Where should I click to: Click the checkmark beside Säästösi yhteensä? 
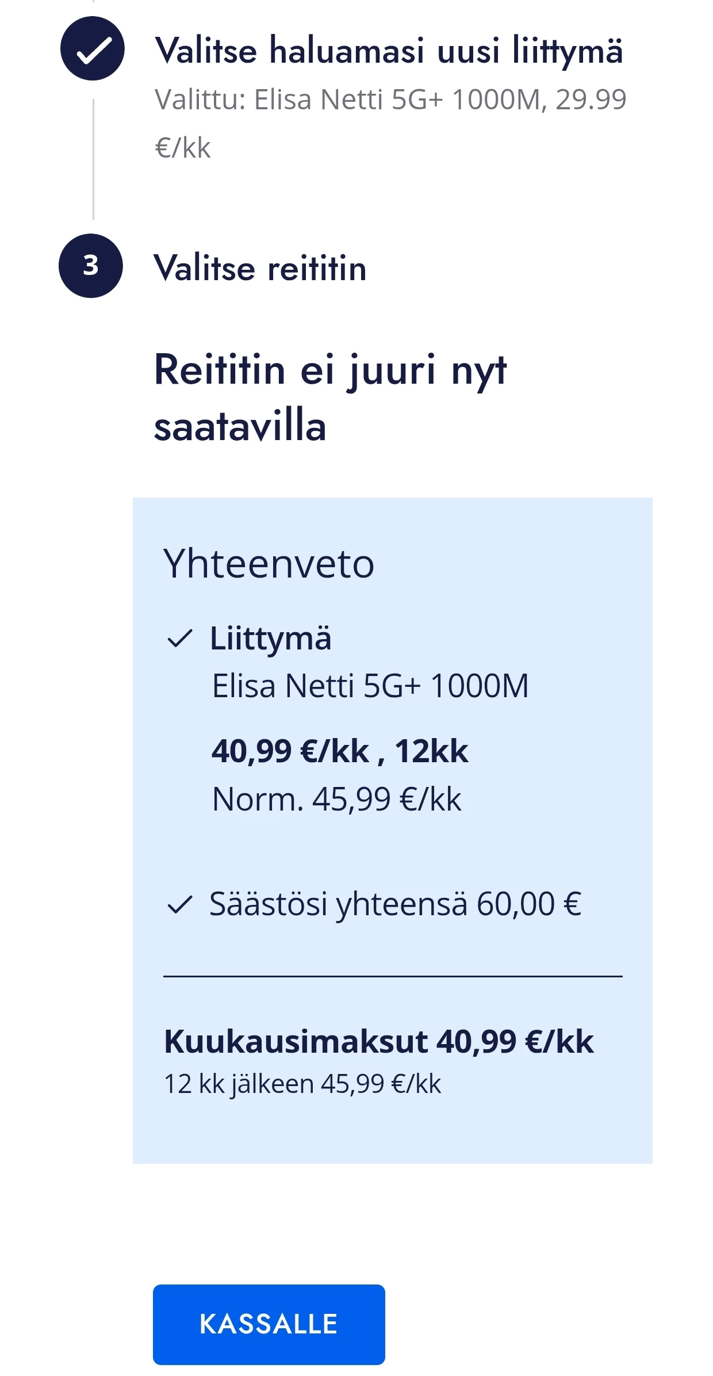[179, 905]
